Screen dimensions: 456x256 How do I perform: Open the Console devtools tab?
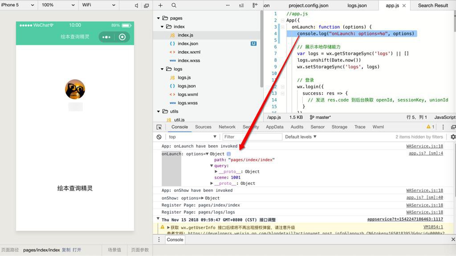[179, 127]
